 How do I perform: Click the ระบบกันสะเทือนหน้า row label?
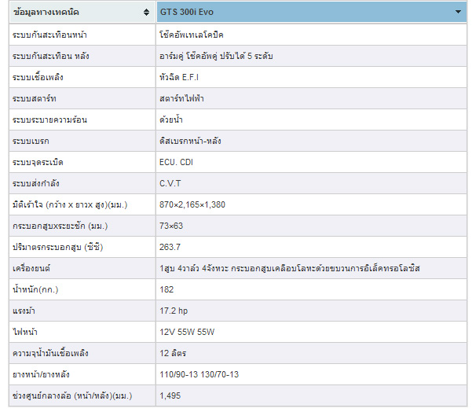[x=49, y=35]
